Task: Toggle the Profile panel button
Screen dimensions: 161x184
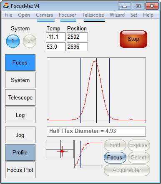Action: [x=20, y=152]
